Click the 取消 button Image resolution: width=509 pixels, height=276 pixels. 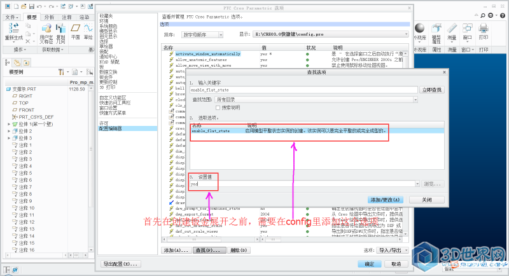[x=396, y=264]
